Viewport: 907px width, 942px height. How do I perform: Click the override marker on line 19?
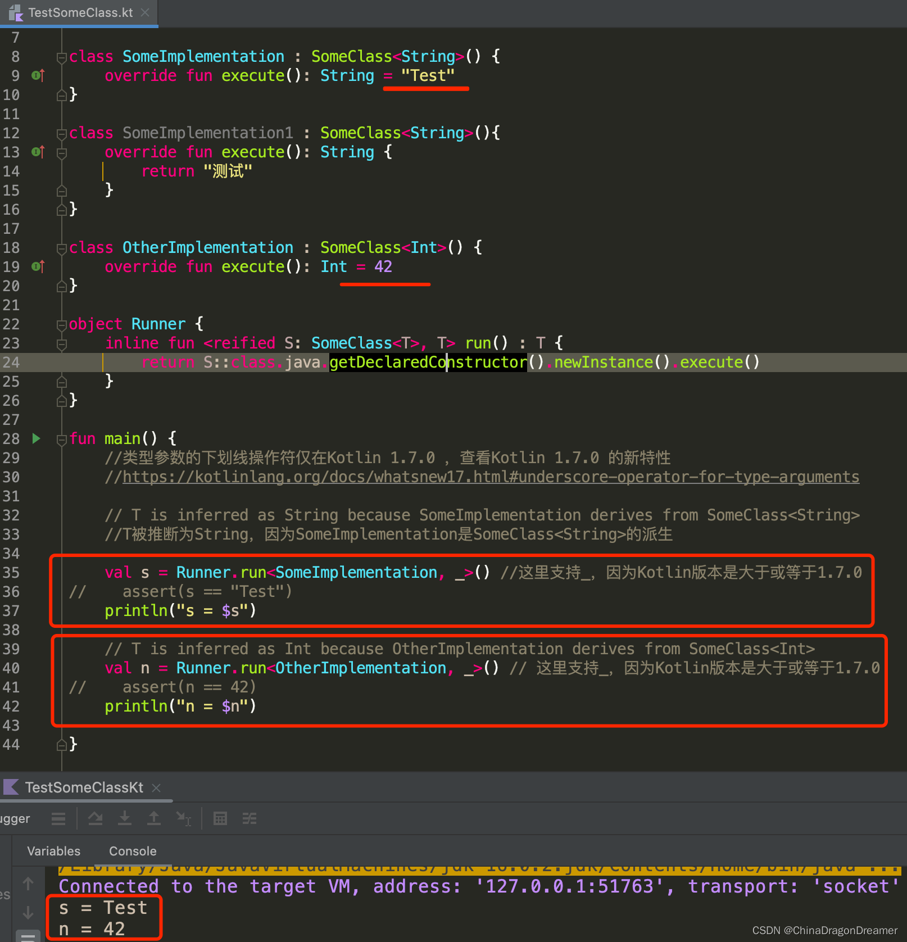coord(38,266)
